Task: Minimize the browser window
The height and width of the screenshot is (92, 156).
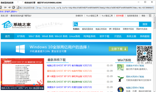Action: (138, 2)
